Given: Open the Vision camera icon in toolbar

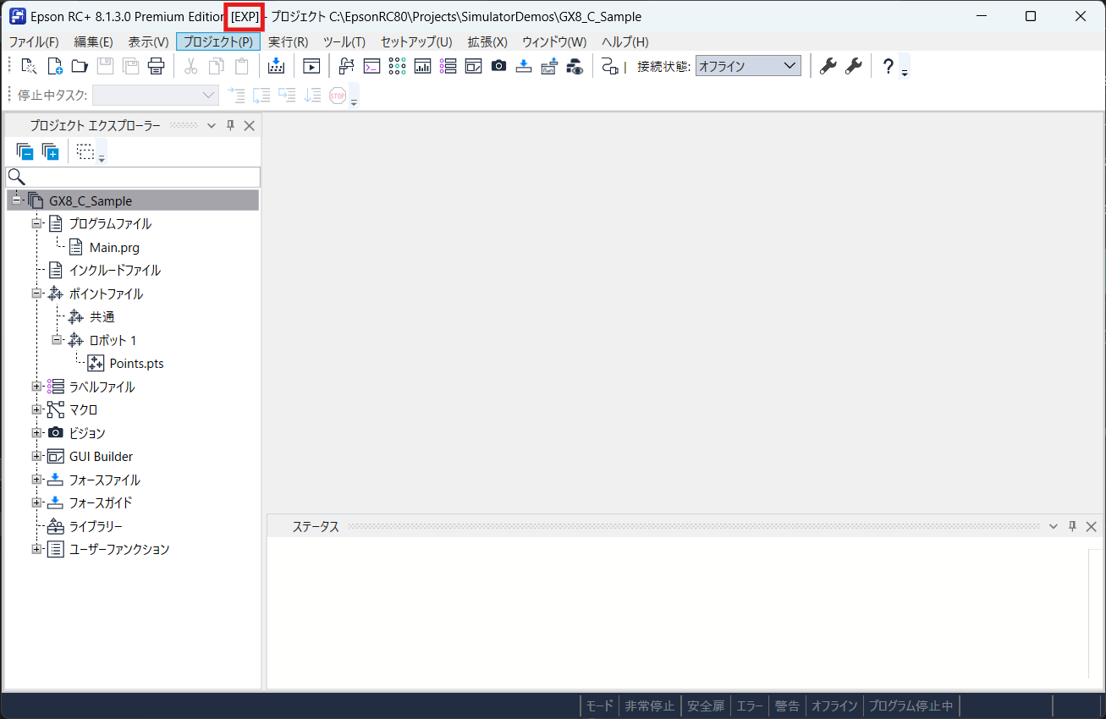Looking at the screenshot, I should [498, 66].
